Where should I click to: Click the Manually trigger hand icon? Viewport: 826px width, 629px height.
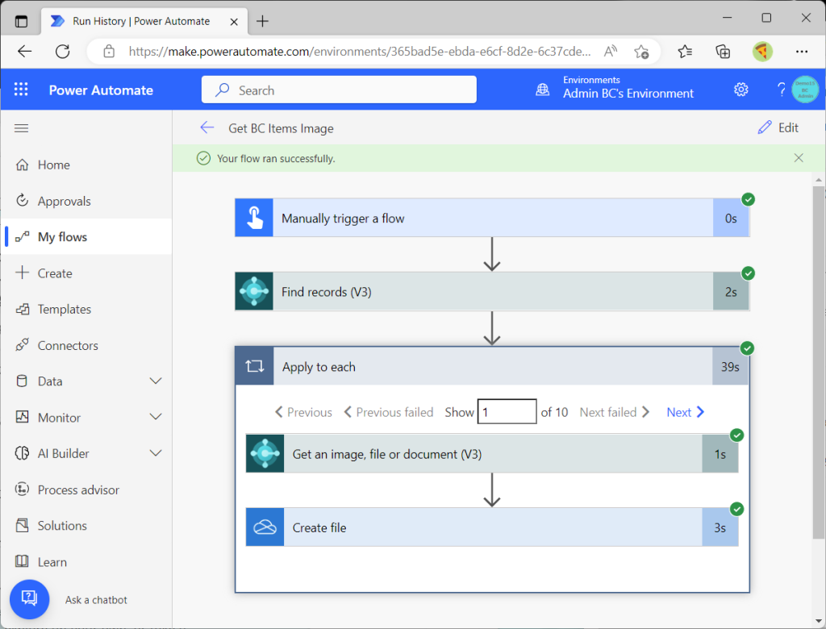click(x=254, y=218)
